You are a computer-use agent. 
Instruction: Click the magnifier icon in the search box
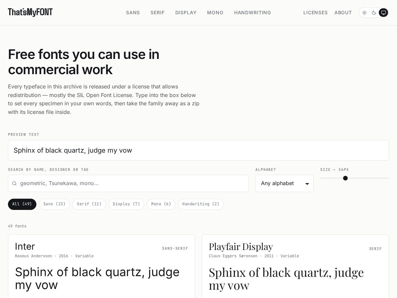click(x=14, y=183)
